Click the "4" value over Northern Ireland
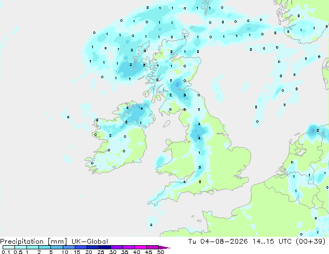This screenshot has height=254, width=329. (x=142, y=108)
